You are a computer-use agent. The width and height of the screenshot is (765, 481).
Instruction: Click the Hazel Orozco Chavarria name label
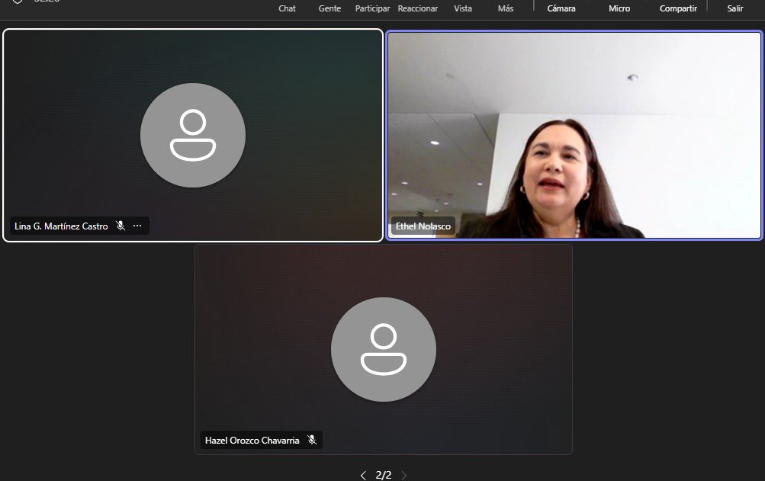click(252, 441)
